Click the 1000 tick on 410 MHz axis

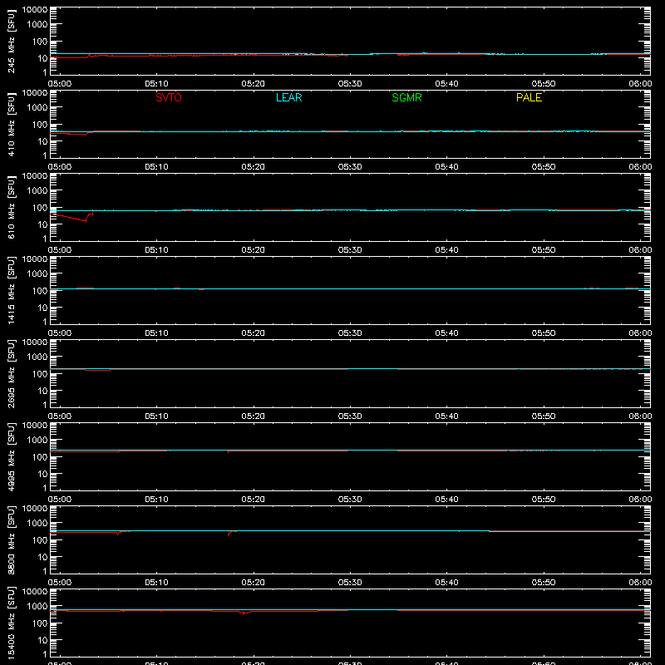click(37, 108)
